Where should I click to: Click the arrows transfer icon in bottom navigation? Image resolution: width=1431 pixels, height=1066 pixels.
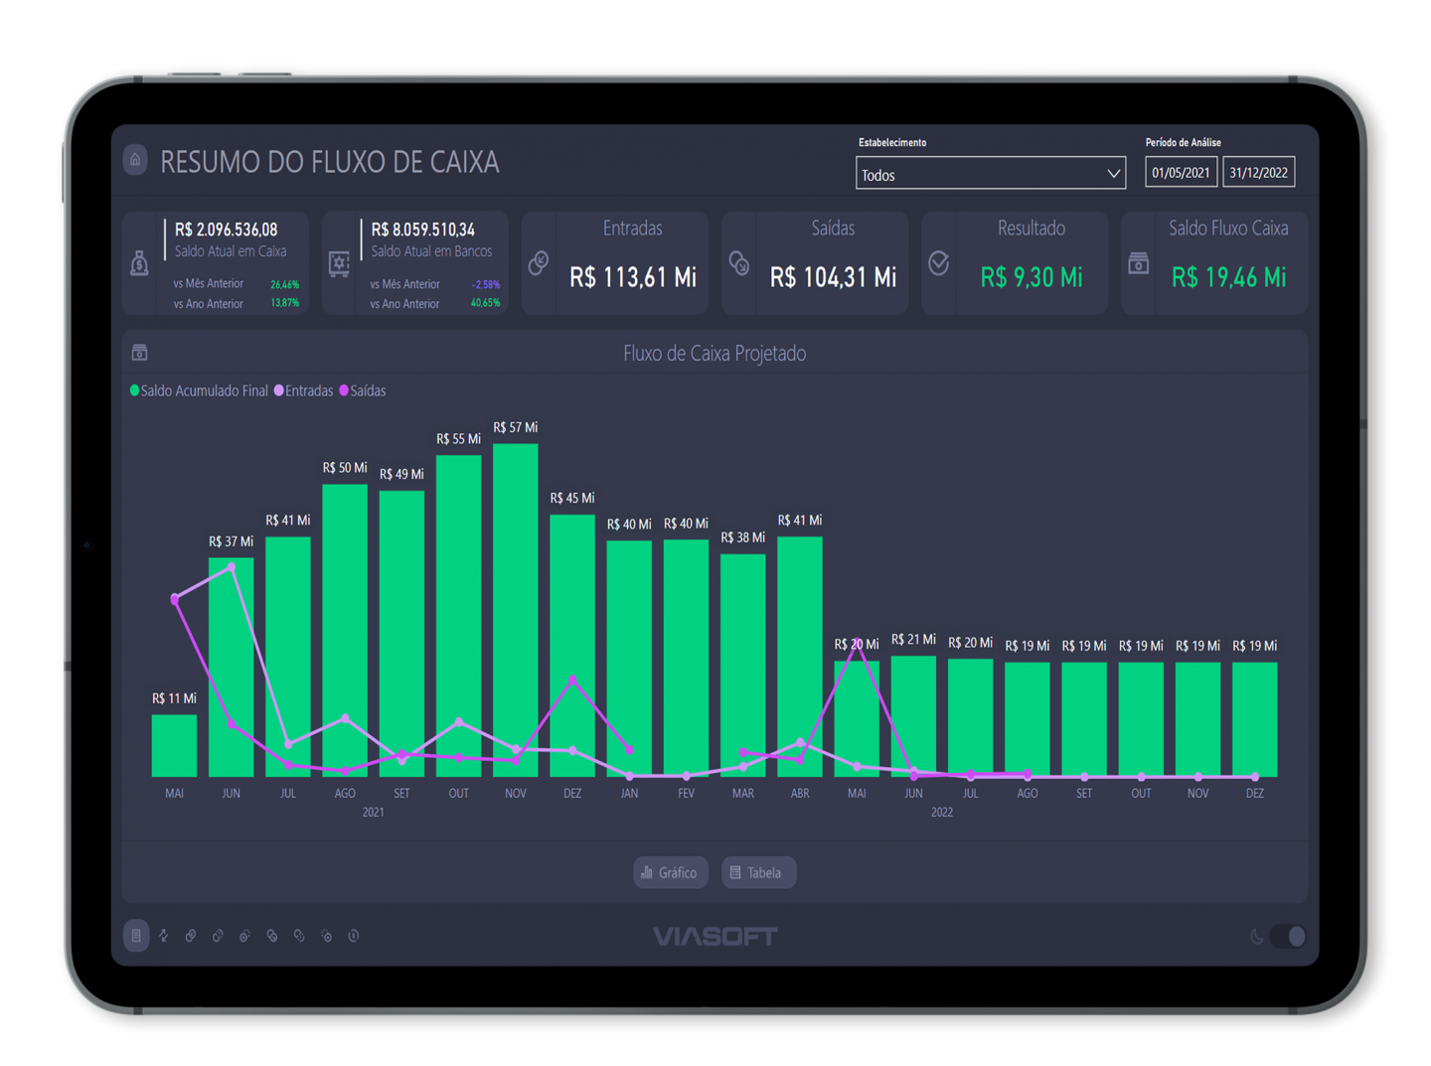coord(164,935)
